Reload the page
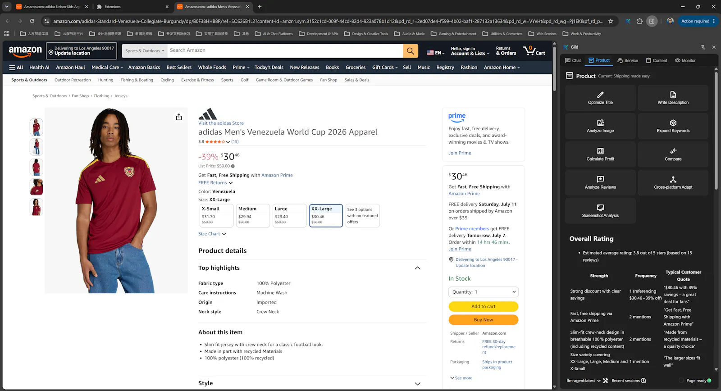721x391 pixels. point(32,21)
